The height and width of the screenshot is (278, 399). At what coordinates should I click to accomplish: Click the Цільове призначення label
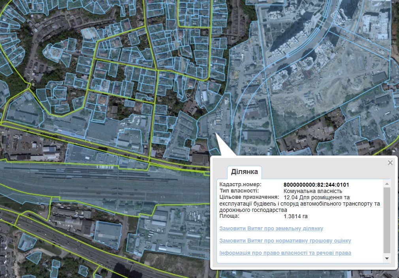tap(249, 197)
